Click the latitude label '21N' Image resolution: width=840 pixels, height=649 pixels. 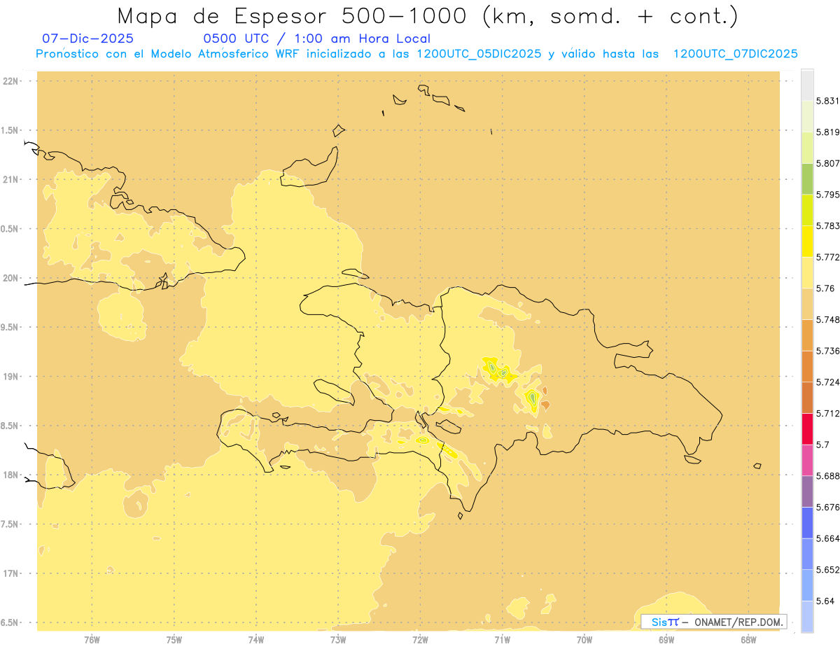pyautogui.click(x=12, y=179)
